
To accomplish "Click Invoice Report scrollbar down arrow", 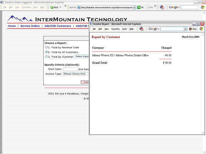I will 202,133.
